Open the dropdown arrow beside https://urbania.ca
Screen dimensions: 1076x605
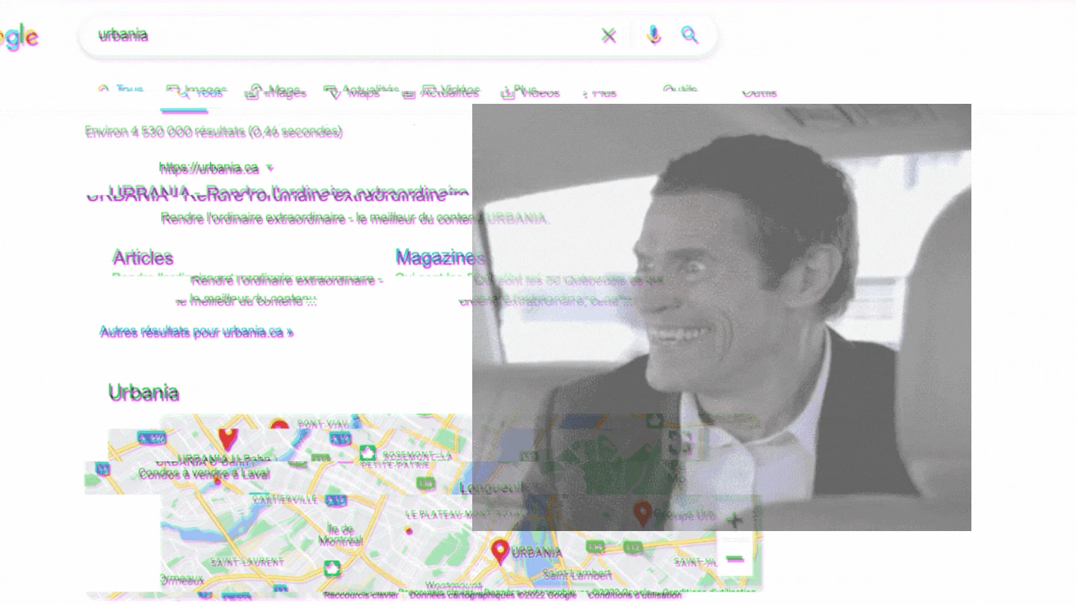tap(270, 168)
